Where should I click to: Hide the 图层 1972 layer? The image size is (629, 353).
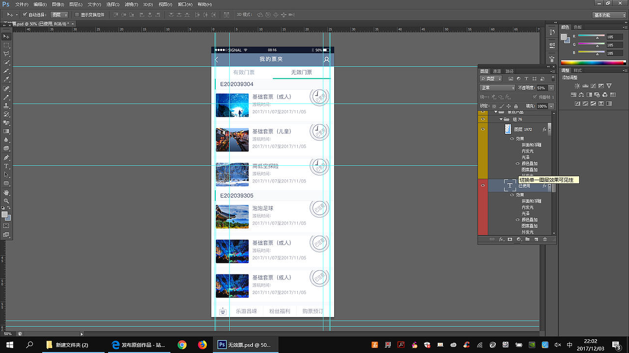pyautogui.click(x=483, y=129)
